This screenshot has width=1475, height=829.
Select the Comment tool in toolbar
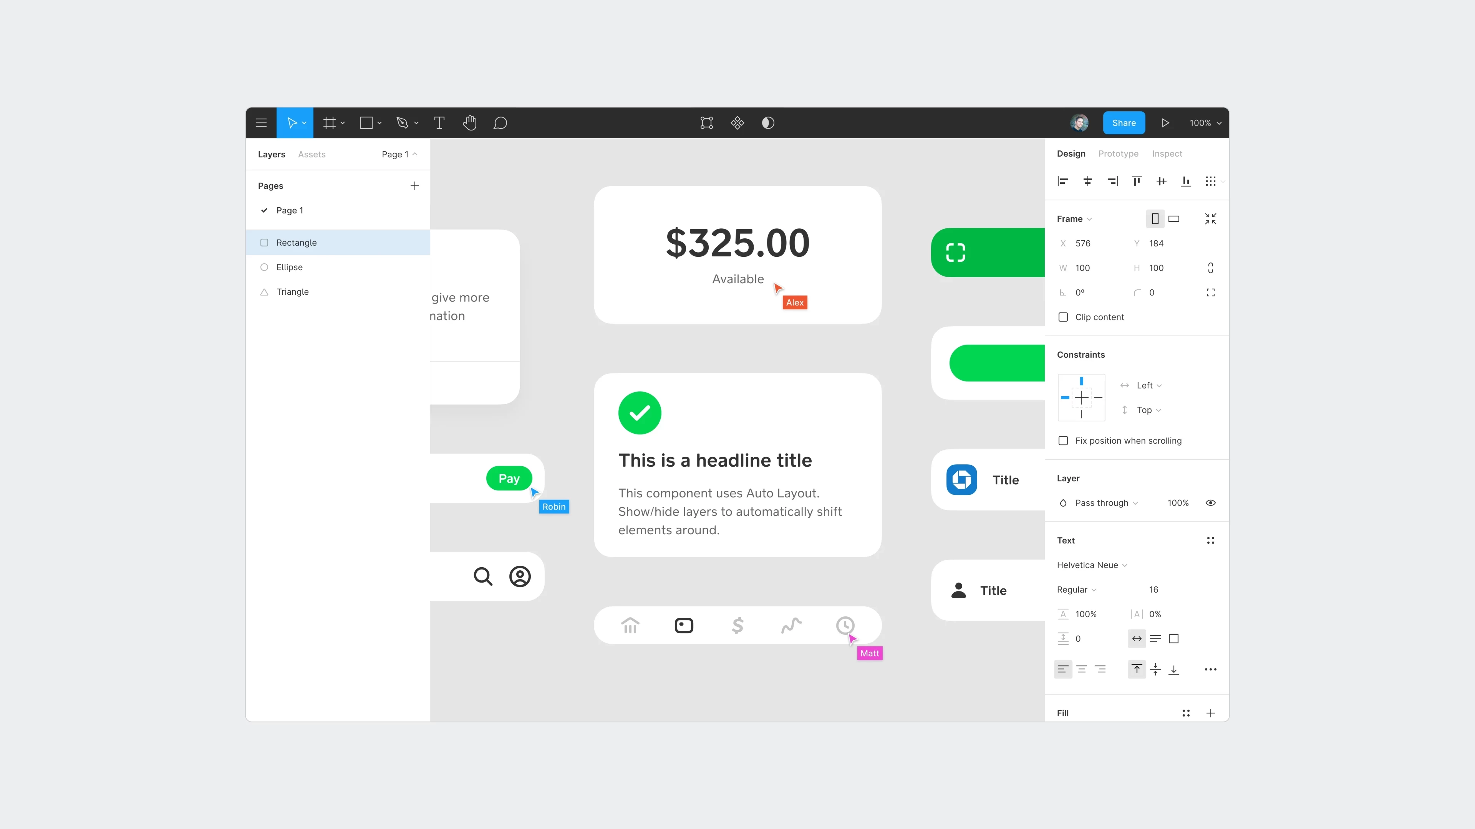pos(501,122)
